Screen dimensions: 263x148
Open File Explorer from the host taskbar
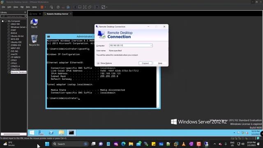(131, 144)
